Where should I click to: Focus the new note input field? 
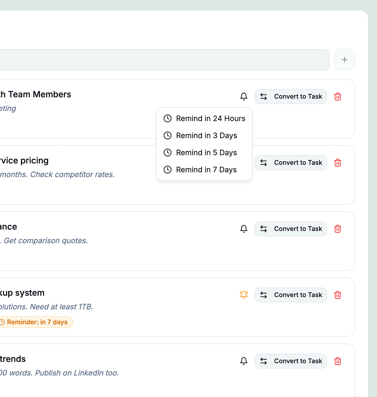pos(165,60)
